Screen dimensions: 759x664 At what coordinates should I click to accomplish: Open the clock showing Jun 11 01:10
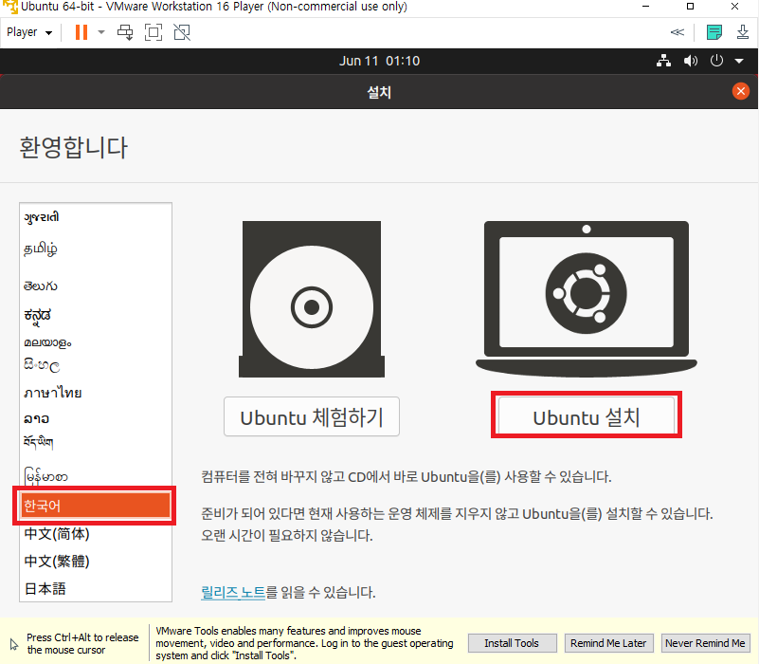tap(379, 61)
